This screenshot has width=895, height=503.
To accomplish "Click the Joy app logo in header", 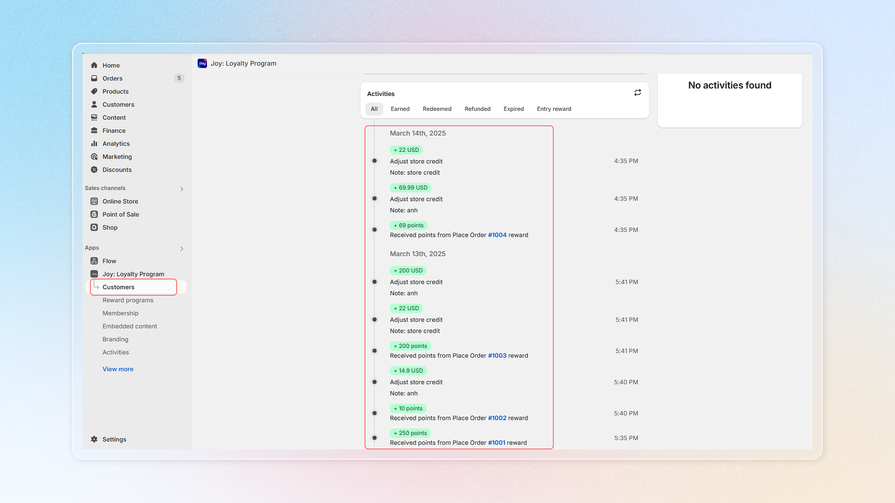I will [202, 63].
